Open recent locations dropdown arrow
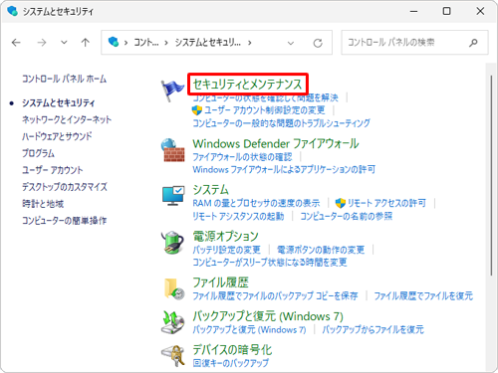Image resolution: width=498 pixels, height=373 pixels. click(x=64, y=43)
